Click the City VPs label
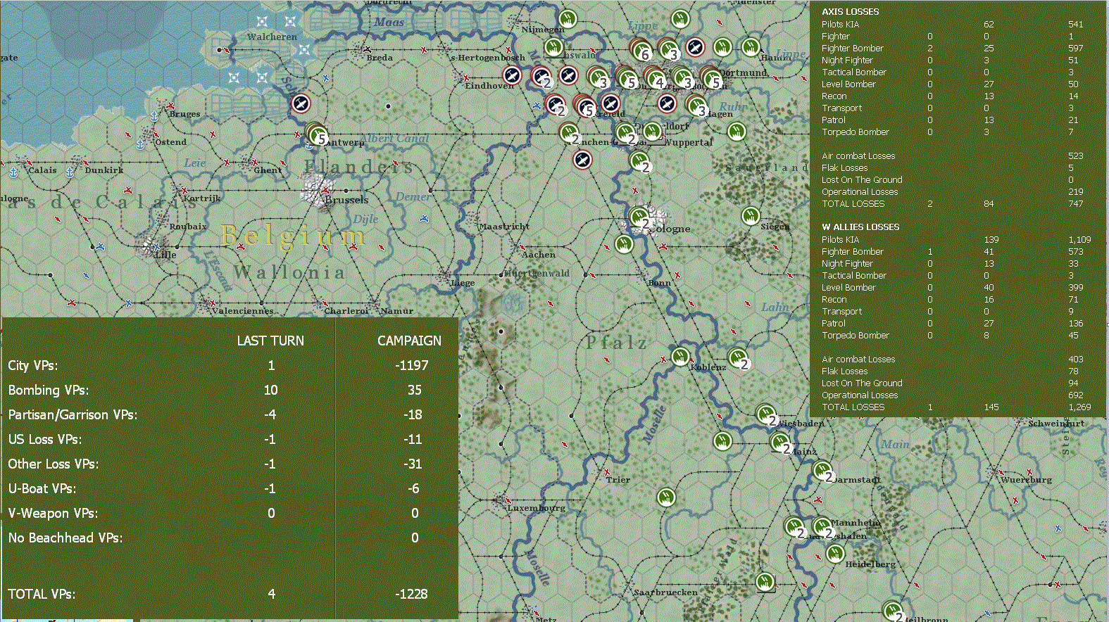 [33, 365]
